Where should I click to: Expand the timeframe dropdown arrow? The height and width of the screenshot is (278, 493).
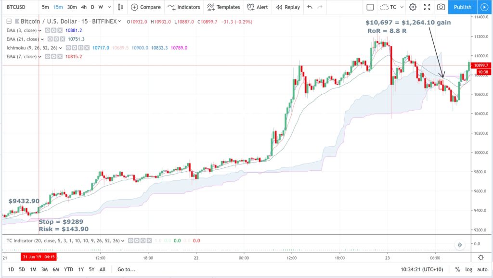click(109, 7)
